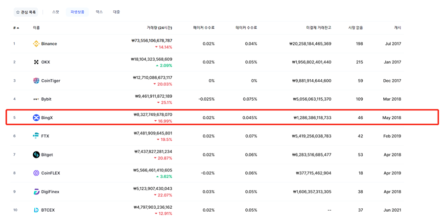Open the 관심 목록 watchlist button

pos(26,12)
